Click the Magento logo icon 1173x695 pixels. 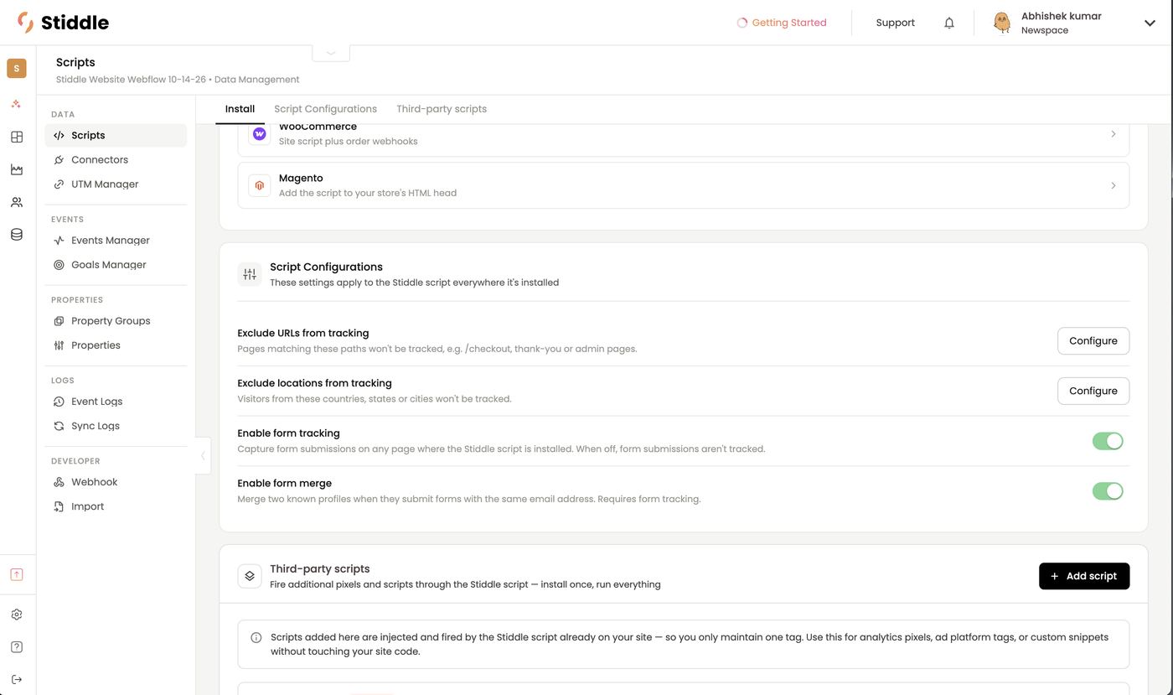(x=260, y=185)
